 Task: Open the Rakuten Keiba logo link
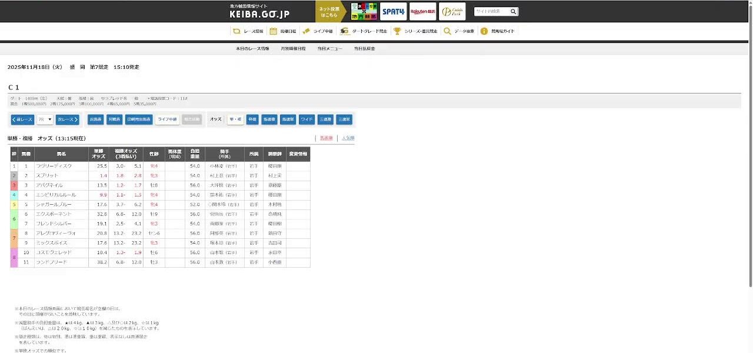click(x=422, y=11)
